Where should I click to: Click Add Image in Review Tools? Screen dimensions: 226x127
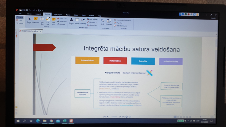92,19
